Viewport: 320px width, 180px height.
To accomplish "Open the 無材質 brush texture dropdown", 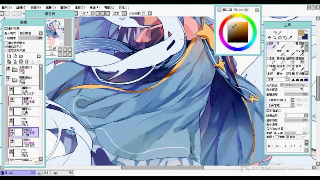I will [x=280, y=105].
